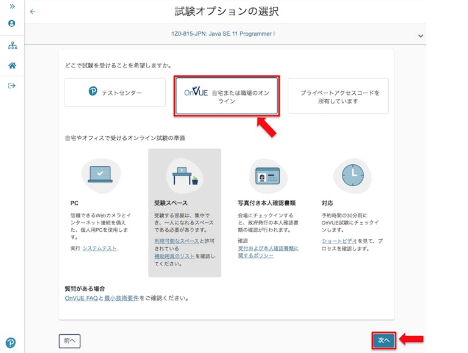The image size is (468, 353).
Task: Go to home via house icon
Action: 12,65
